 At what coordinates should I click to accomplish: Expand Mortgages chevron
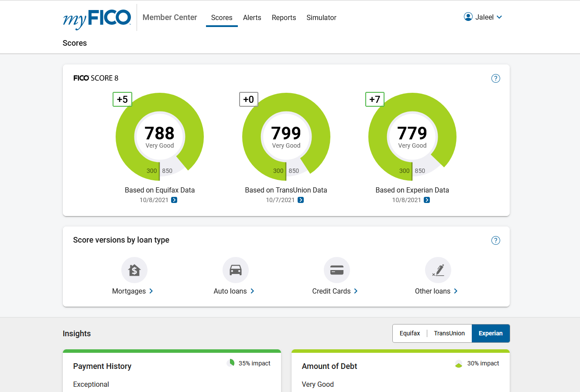151,291
